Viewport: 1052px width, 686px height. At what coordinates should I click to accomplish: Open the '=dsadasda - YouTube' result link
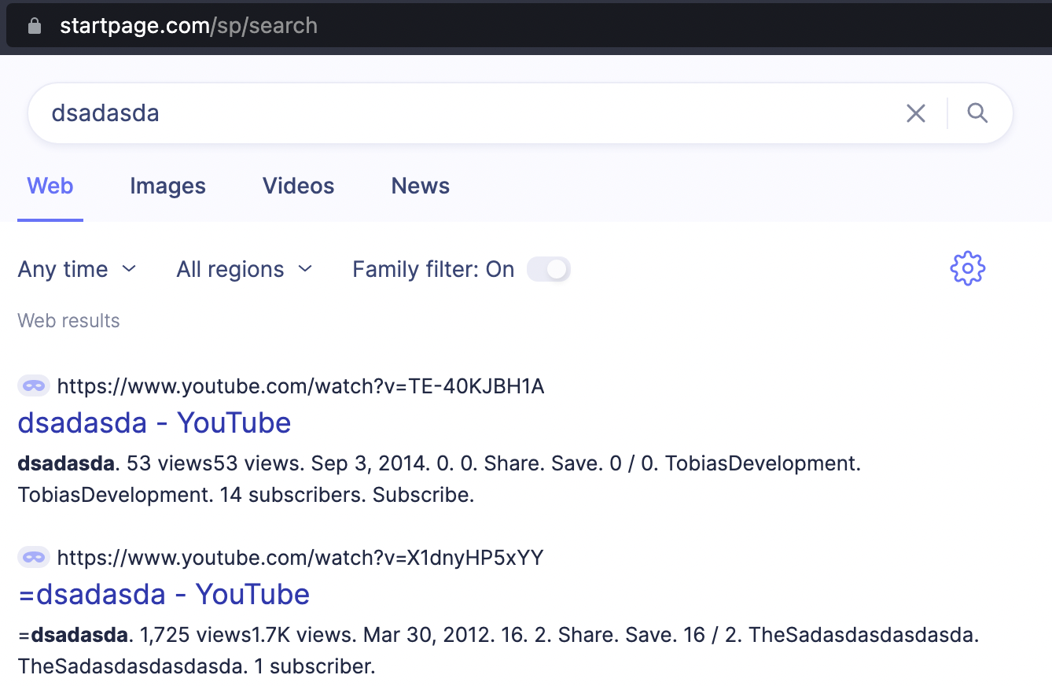pos(164,594)
